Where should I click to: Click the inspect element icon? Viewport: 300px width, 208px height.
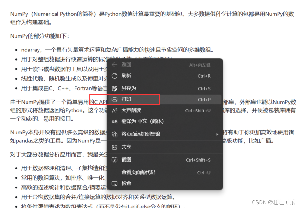click(115, 183)
